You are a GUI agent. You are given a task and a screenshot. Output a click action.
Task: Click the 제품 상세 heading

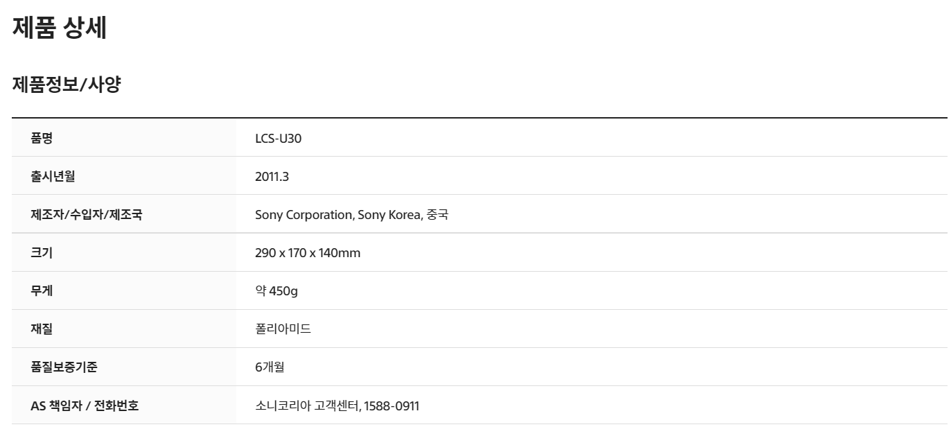[x=60, y=28]
